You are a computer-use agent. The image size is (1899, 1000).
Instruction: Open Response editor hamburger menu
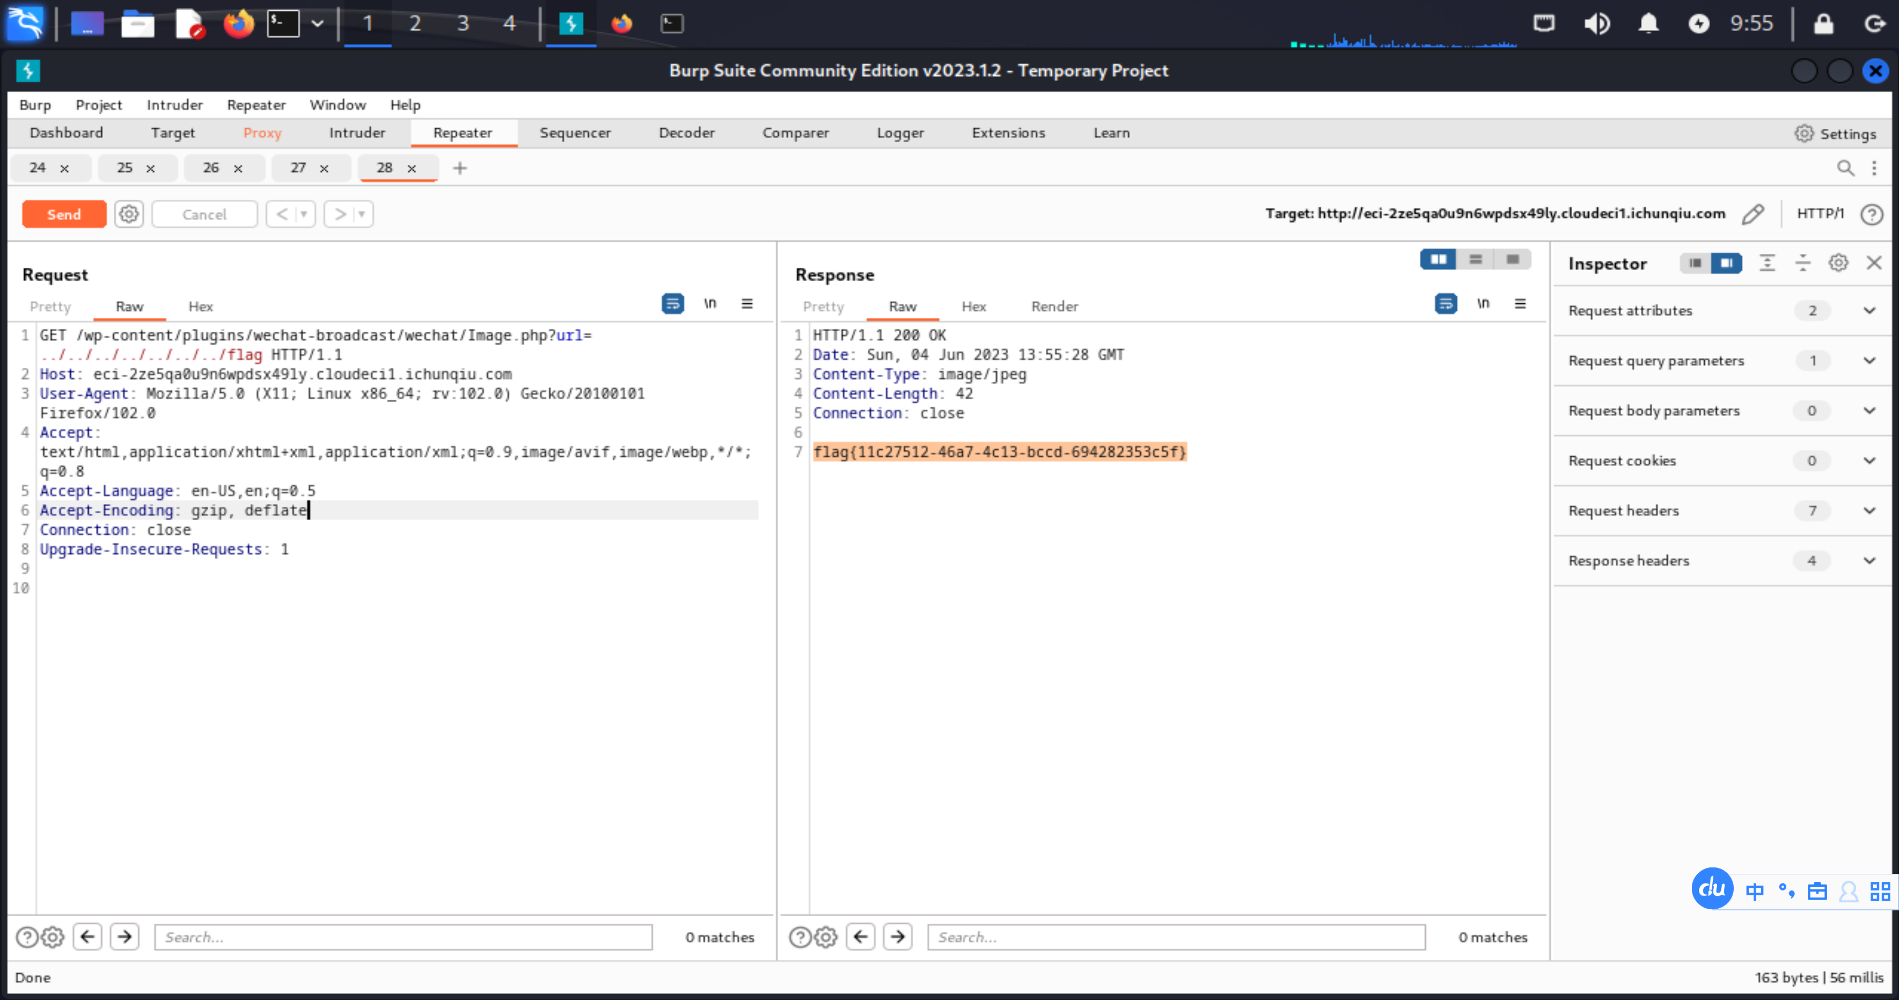tap(1520, 303)
